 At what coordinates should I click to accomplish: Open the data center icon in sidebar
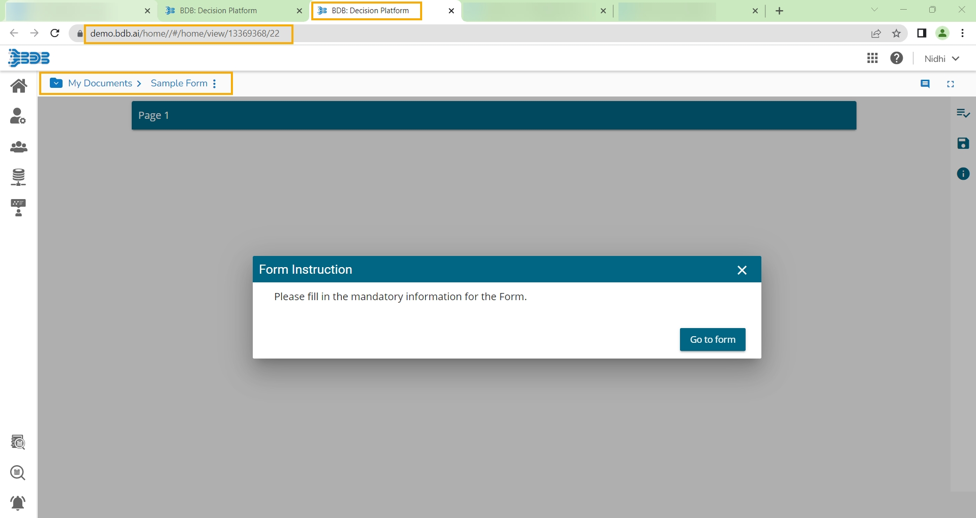click(18, 177)
